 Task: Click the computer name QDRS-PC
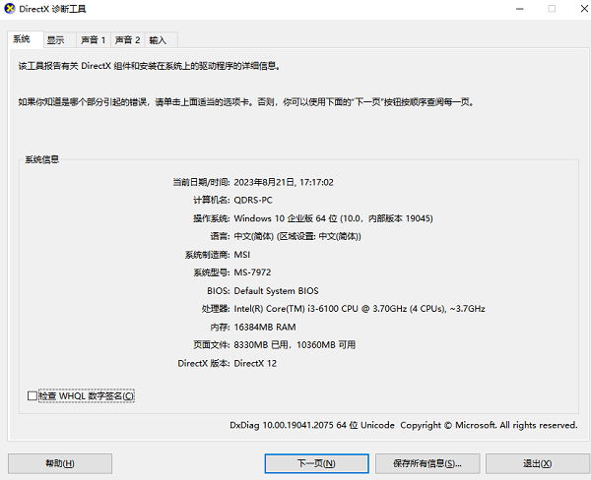point(253,200)
